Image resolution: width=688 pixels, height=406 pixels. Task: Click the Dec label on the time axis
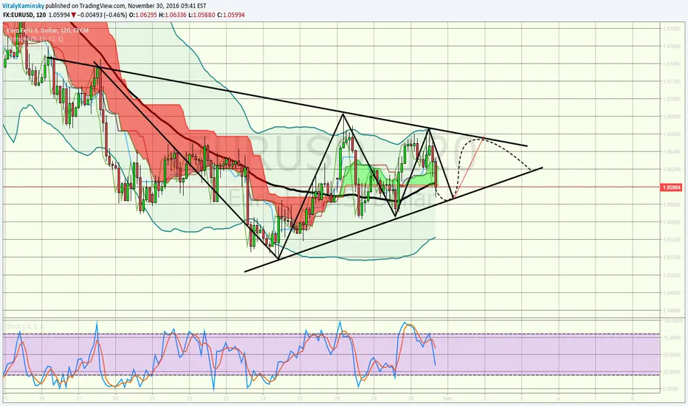(x=447, y=399)
